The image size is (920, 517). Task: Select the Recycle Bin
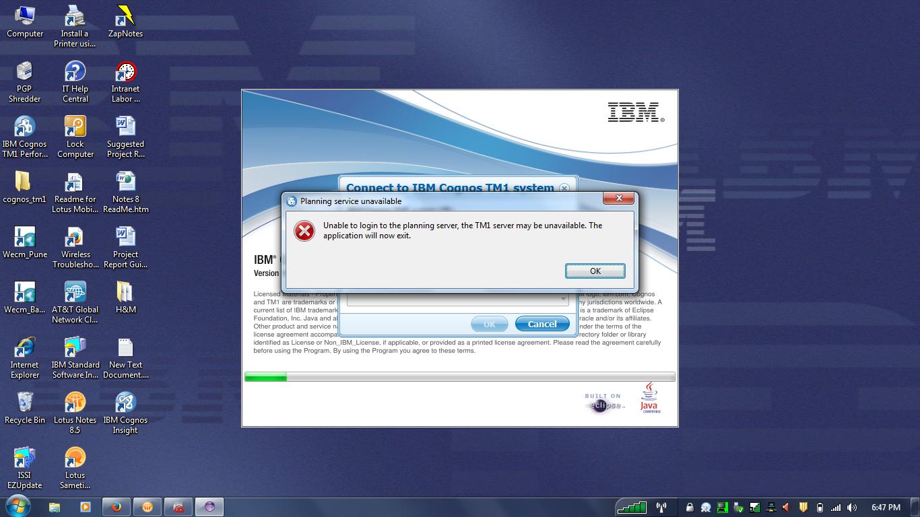point(25,408)
